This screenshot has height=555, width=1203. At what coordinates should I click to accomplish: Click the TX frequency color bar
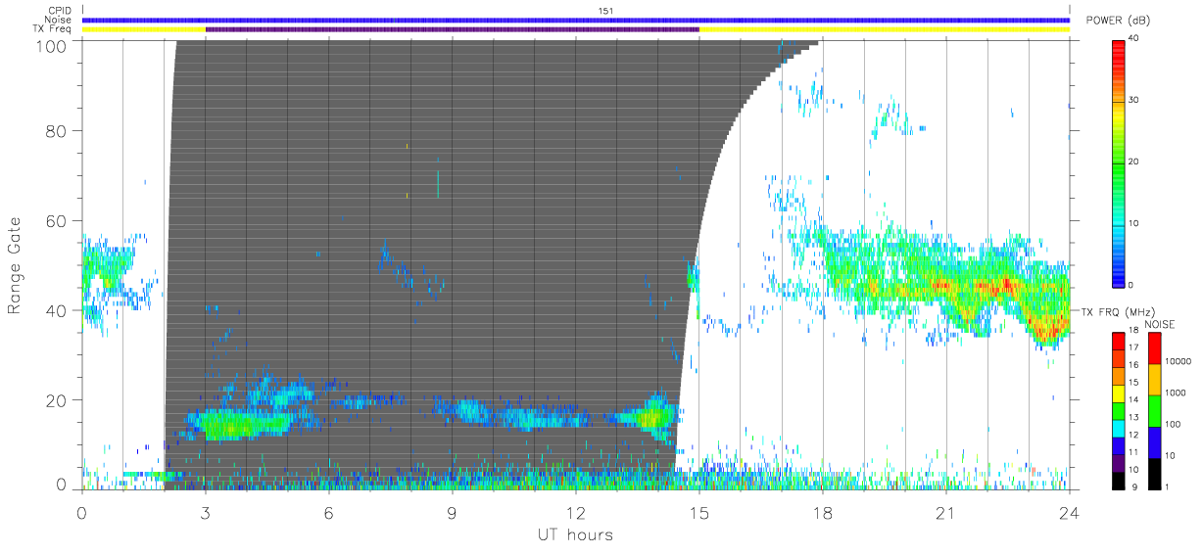tap(1119, 409)
